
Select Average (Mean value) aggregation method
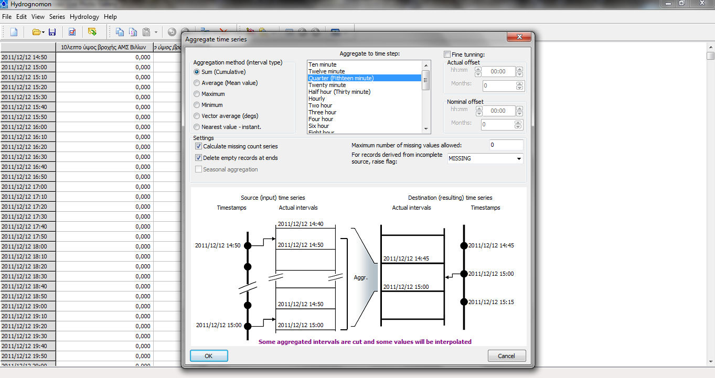(x=226, y=83)
